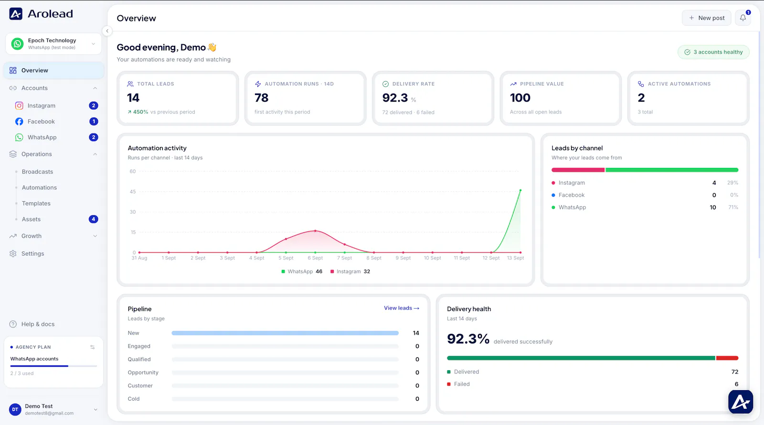Click the Instagram row in Leads by channel
764x425 pixels.
645,183
